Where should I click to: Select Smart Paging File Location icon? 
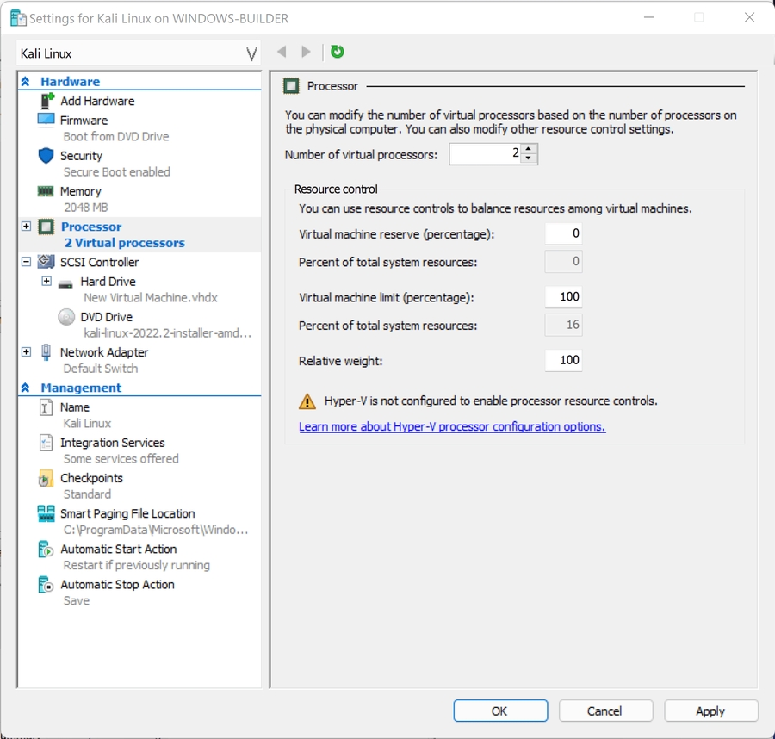click(x=46, y=513)
